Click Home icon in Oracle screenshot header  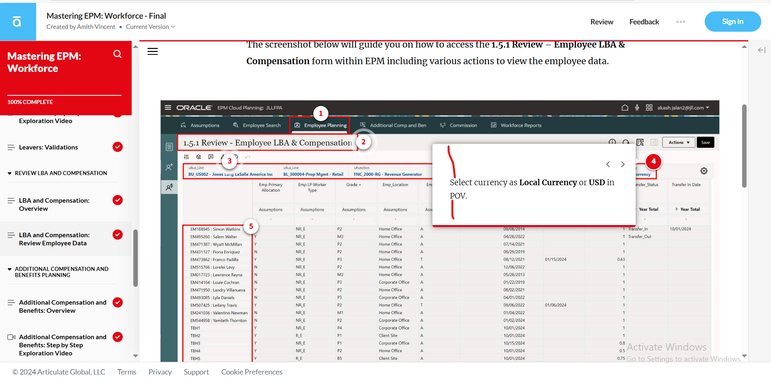pyautogui.click(x=625, y=108)
